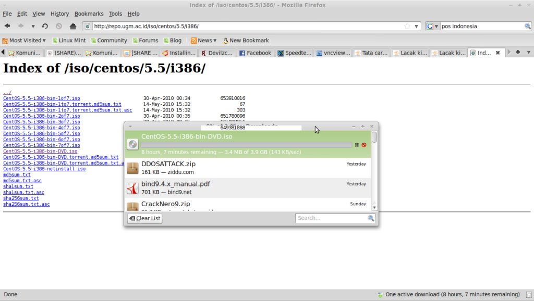534x301 pixels.
Task: Click the Downloads list scrollbar thumb
Action: [x=374, y=137]
